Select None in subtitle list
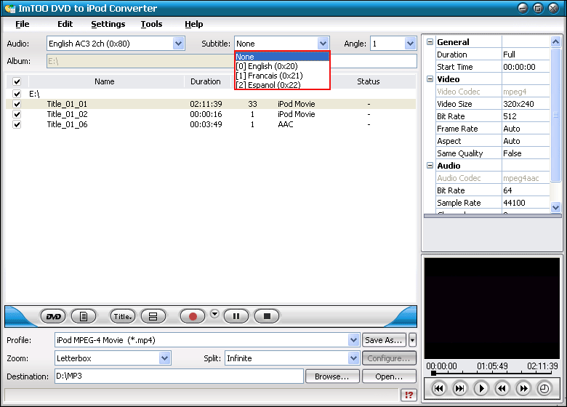This screenshot has width=567, height=407. click(x=282, y=57)
